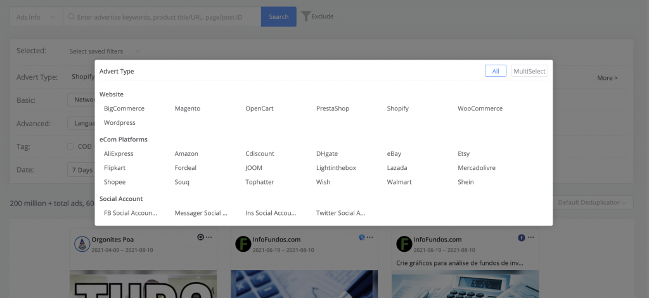
Task: Click the Exclude filter funnel icon
Action: [x=305, y=16]
